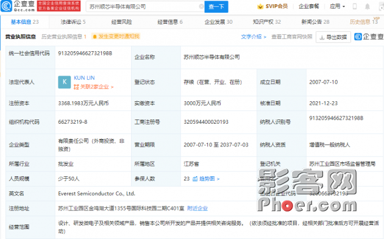This screenshot has width=384, height=239.
Task: Open KUN LIN legal representative link
Action: point(84,78)
